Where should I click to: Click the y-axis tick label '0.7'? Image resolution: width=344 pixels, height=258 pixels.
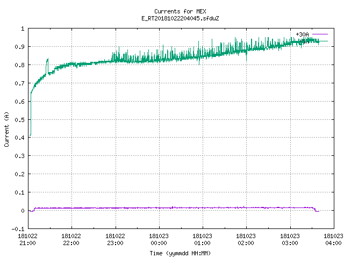[x=19, y=83]
